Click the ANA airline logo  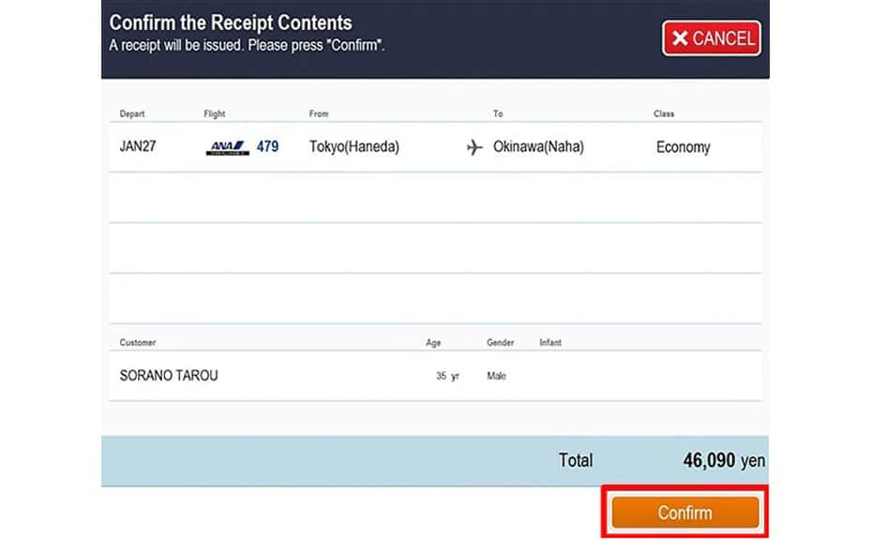pos(225,146)
